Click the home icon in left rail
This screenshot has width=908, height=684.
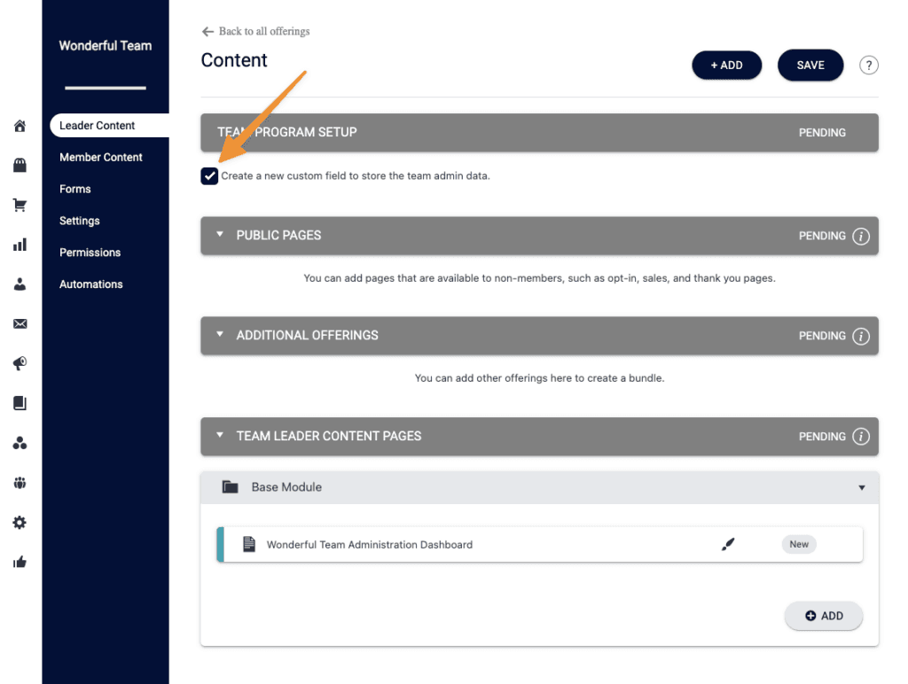click(20, 126)
